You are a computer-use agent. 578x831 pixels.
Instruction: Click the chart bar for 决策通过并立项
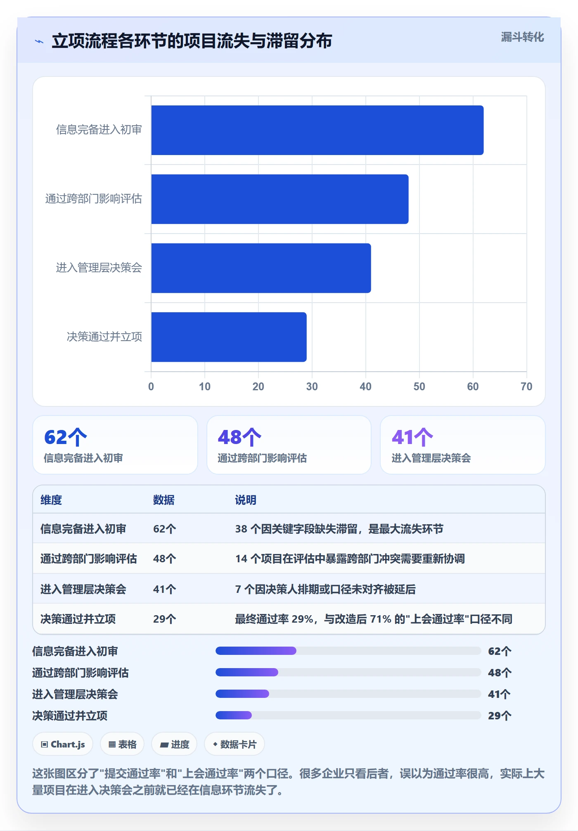pyautogui.click(x=229, y=337)
